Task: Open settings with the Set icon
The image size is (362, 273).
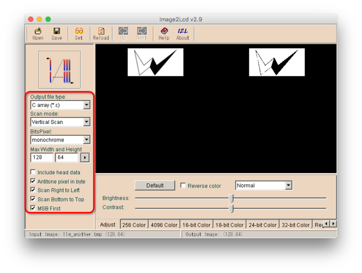Action: point(79,31)
